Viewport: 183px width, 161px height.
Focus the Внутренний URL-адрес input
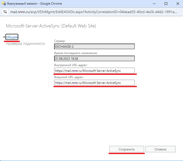(94, 71)
